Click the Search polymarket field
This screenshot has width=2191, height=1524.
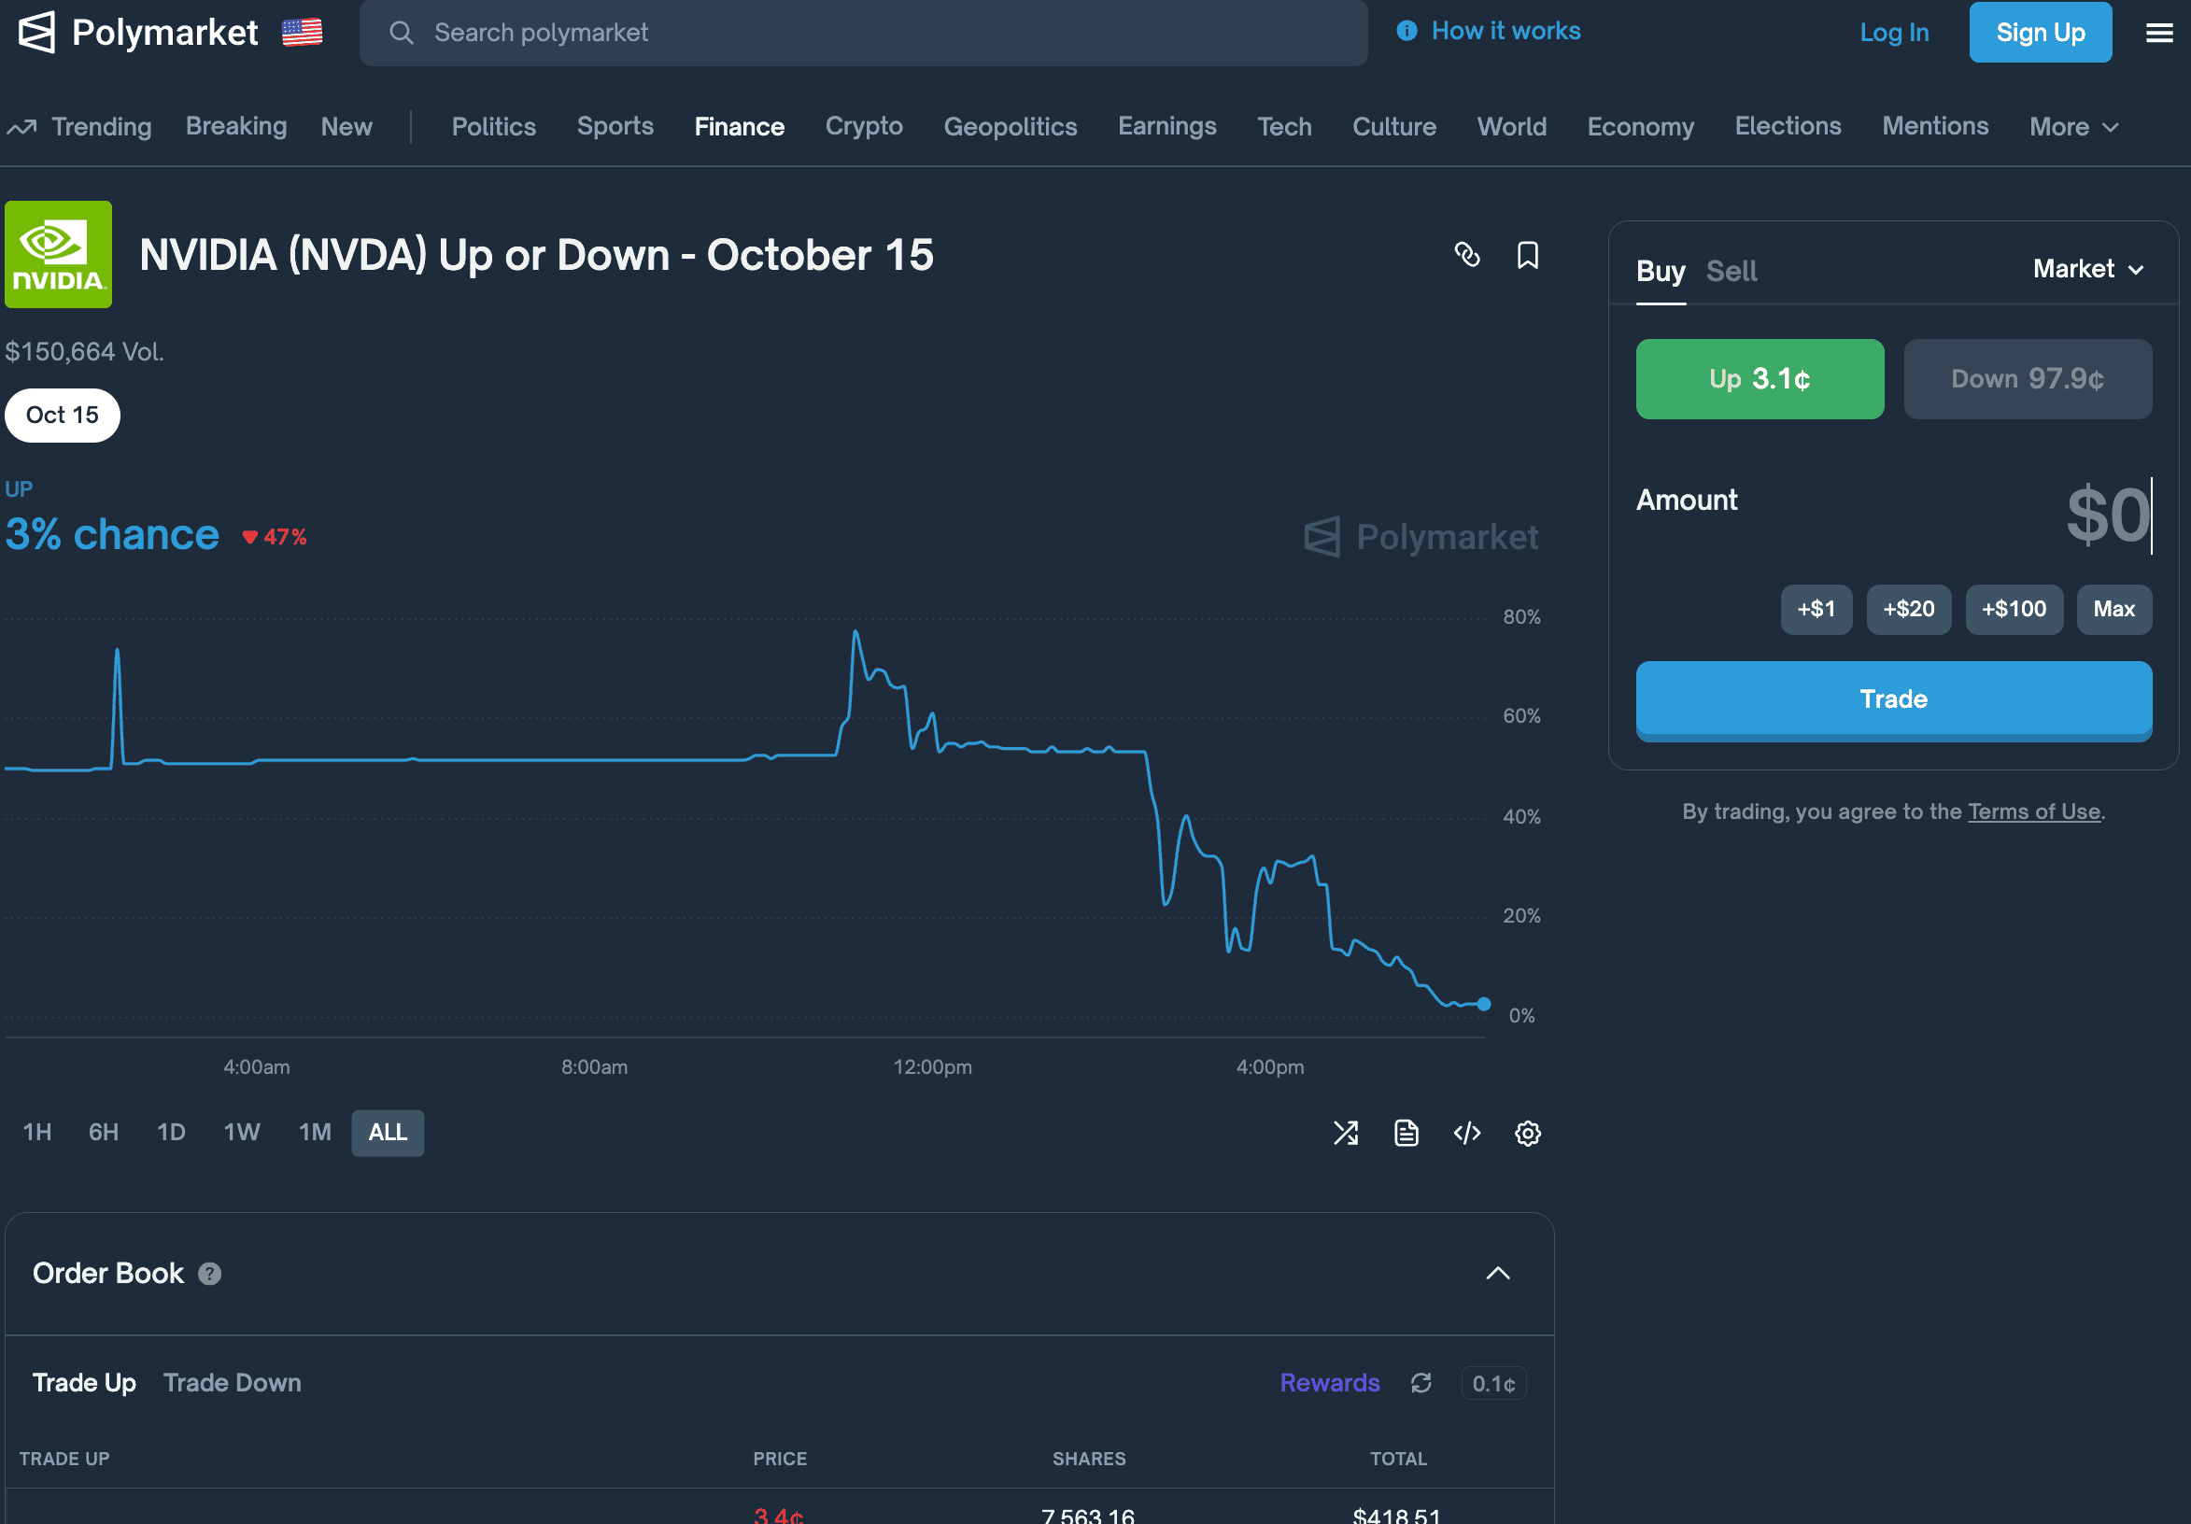click(x=862, y=34)
